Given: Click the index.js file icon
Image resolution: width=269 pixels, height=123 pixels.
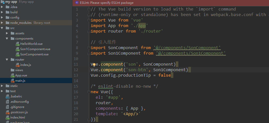Looking at the screenshot, I should click(18, 65).
